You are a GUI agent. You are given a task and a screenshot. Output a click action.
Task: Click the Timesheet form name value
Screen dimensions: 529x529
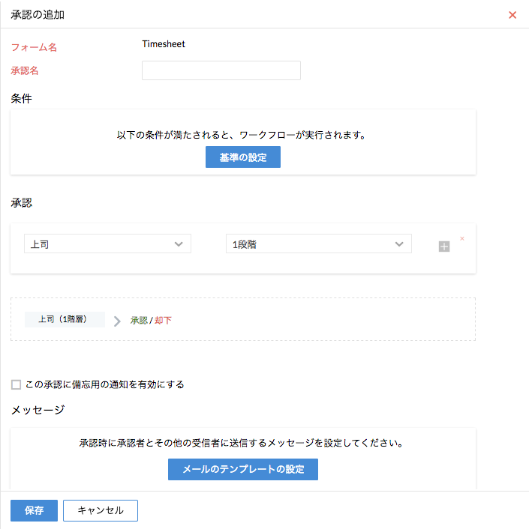(164, 43)
